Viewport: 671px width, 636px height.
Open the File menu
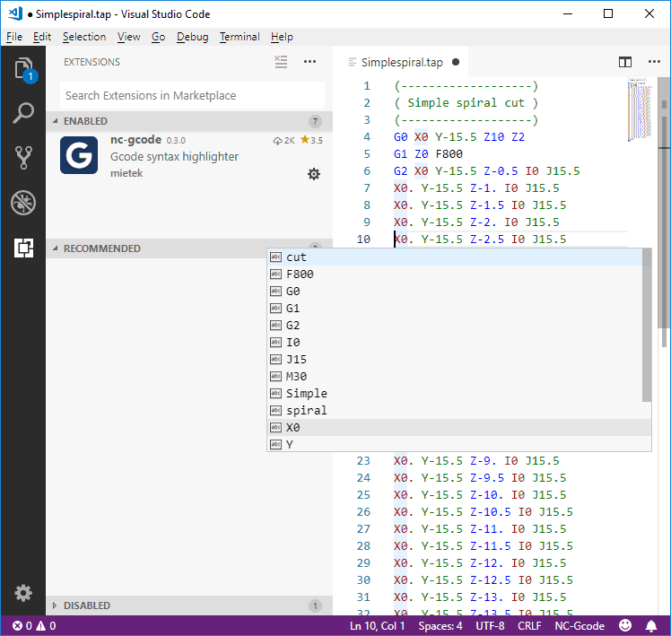point(14,37)
